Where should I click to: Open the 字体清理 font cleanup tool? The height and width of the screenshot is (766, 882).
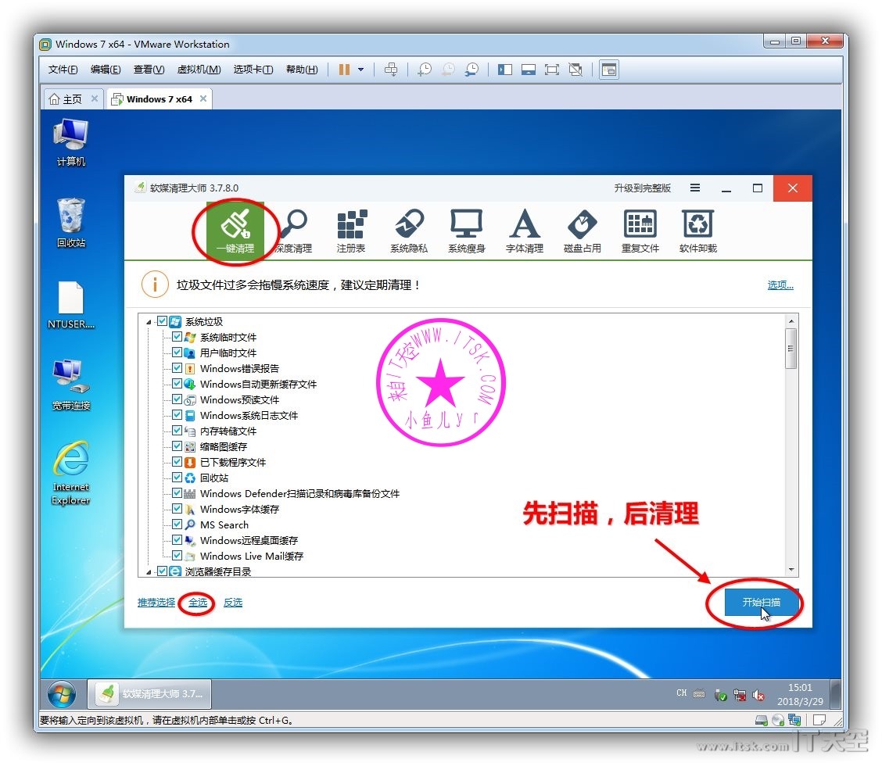pos(525,230)
